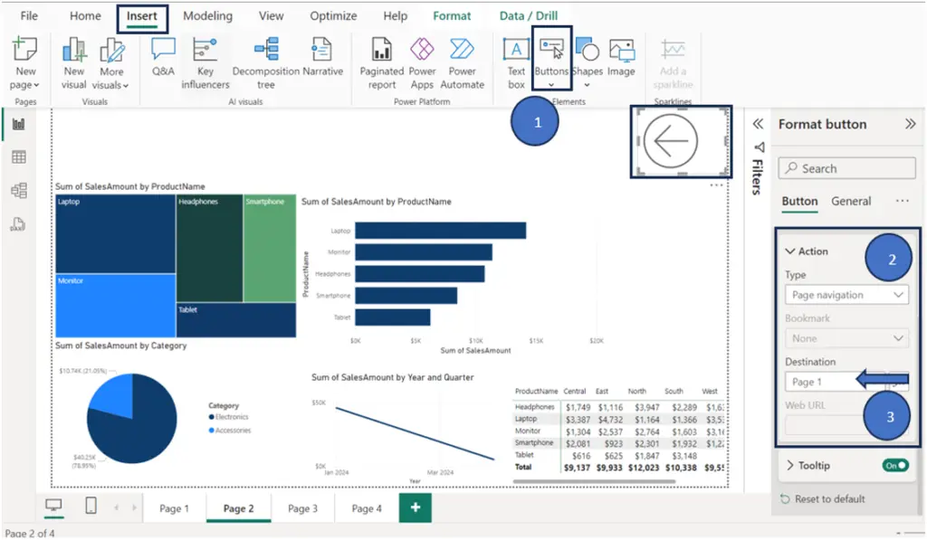Open the Q&A visual tool
The width and height of the screenshot is (927, 540).
pos(163,57)
